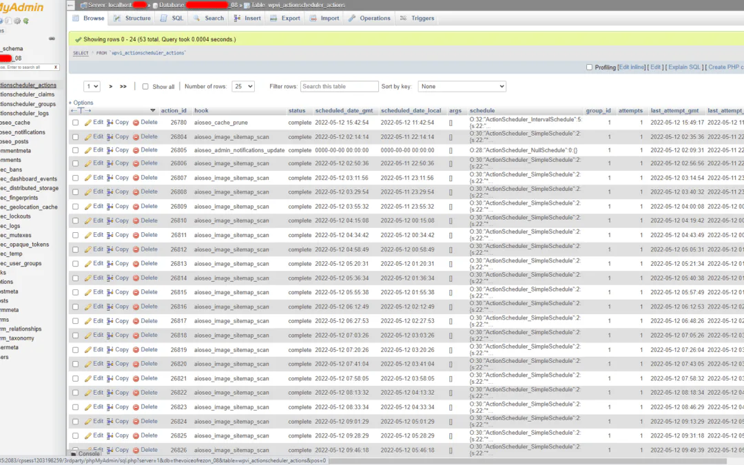Click the red Delete icon for row 26811

(136, 236)
